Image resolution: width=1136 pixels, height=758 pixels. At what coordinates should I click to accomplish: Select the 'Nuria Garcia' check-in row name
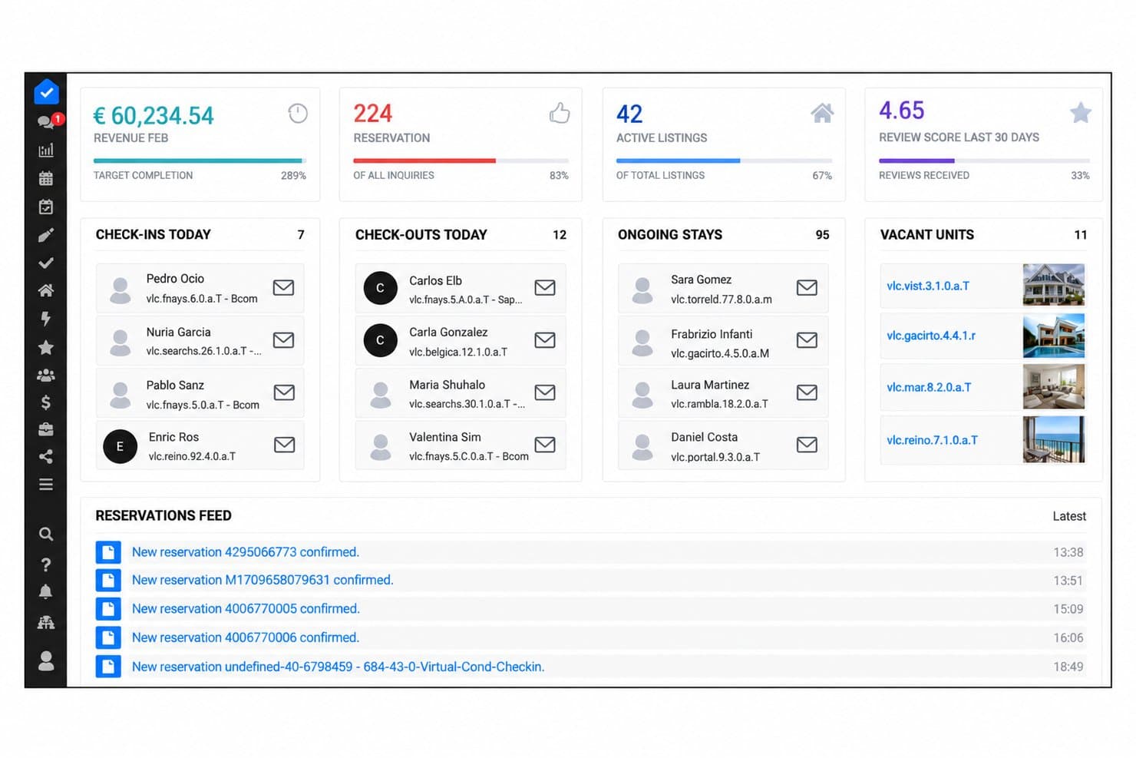(x=178, y=332)
